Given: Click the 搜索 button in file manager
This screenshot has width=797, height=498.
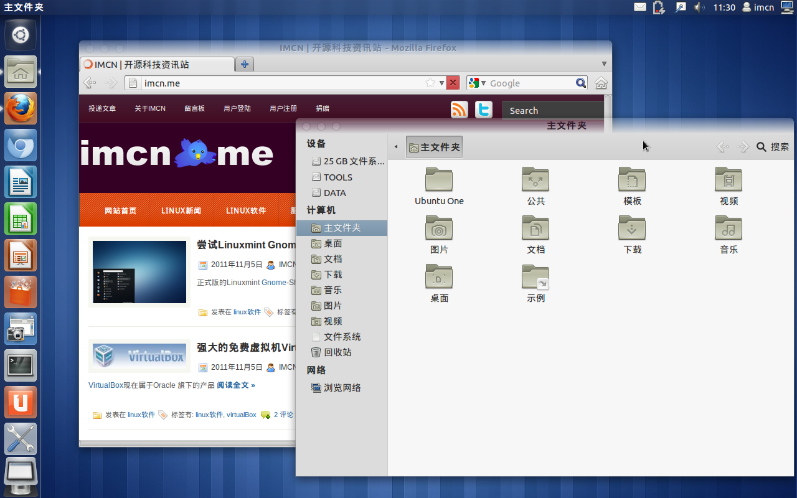Looking at the screenshot, I should (773, 147).
